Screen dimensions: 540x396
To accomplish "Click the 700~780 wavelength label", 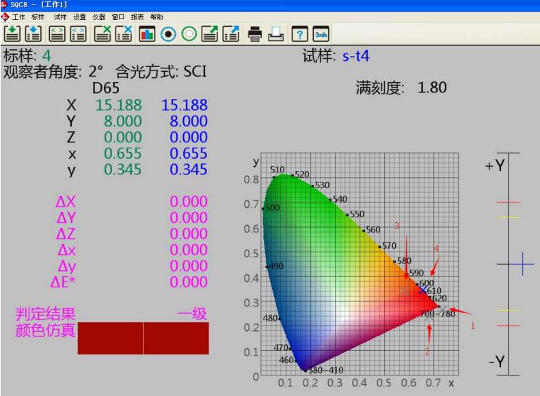I will [437, 314].
